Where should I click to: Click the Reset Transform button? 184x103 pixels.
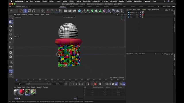(98, 87)
